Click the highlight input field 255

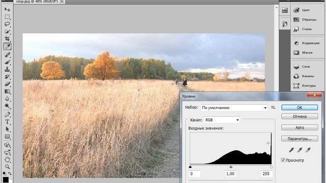tap(266, 174)
